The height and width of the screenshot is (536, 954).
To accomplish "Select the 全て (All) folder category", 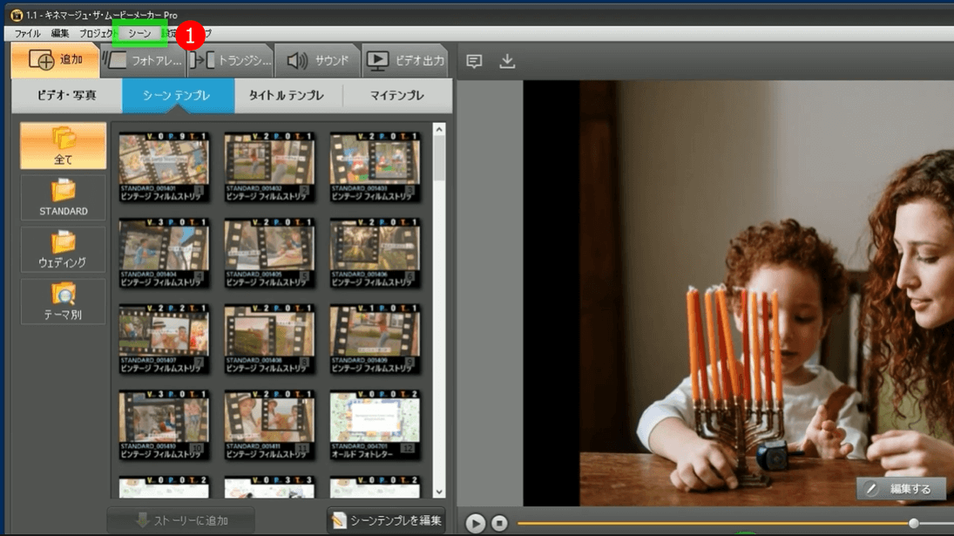I will (x=64, y=146).
